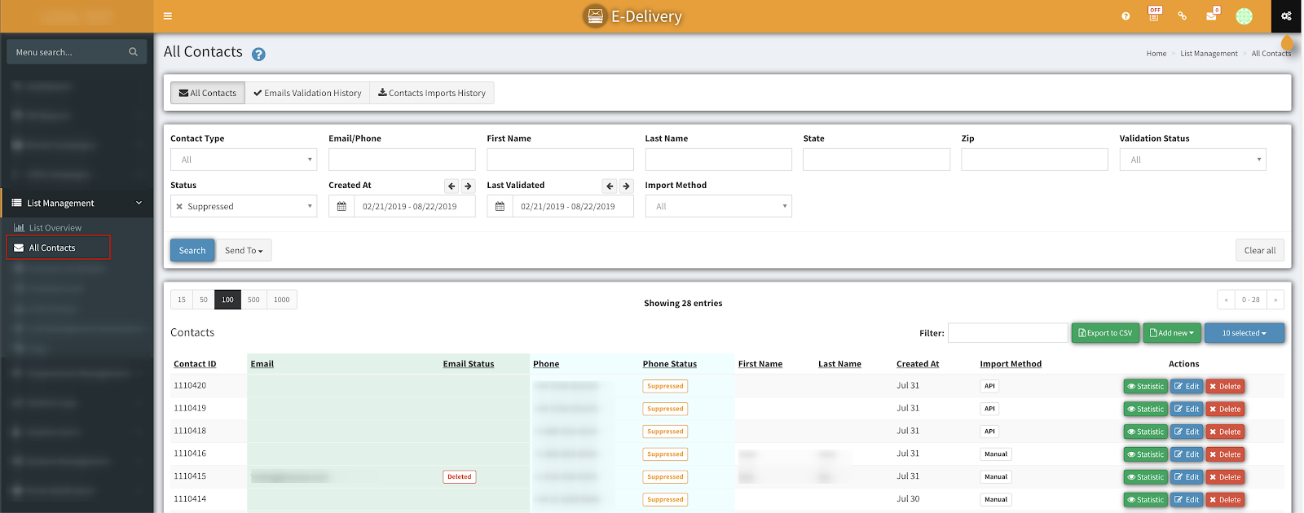Screen dimensions: 1304x513
Task: Delete contact 1110415
Action: pos(1225,477)
